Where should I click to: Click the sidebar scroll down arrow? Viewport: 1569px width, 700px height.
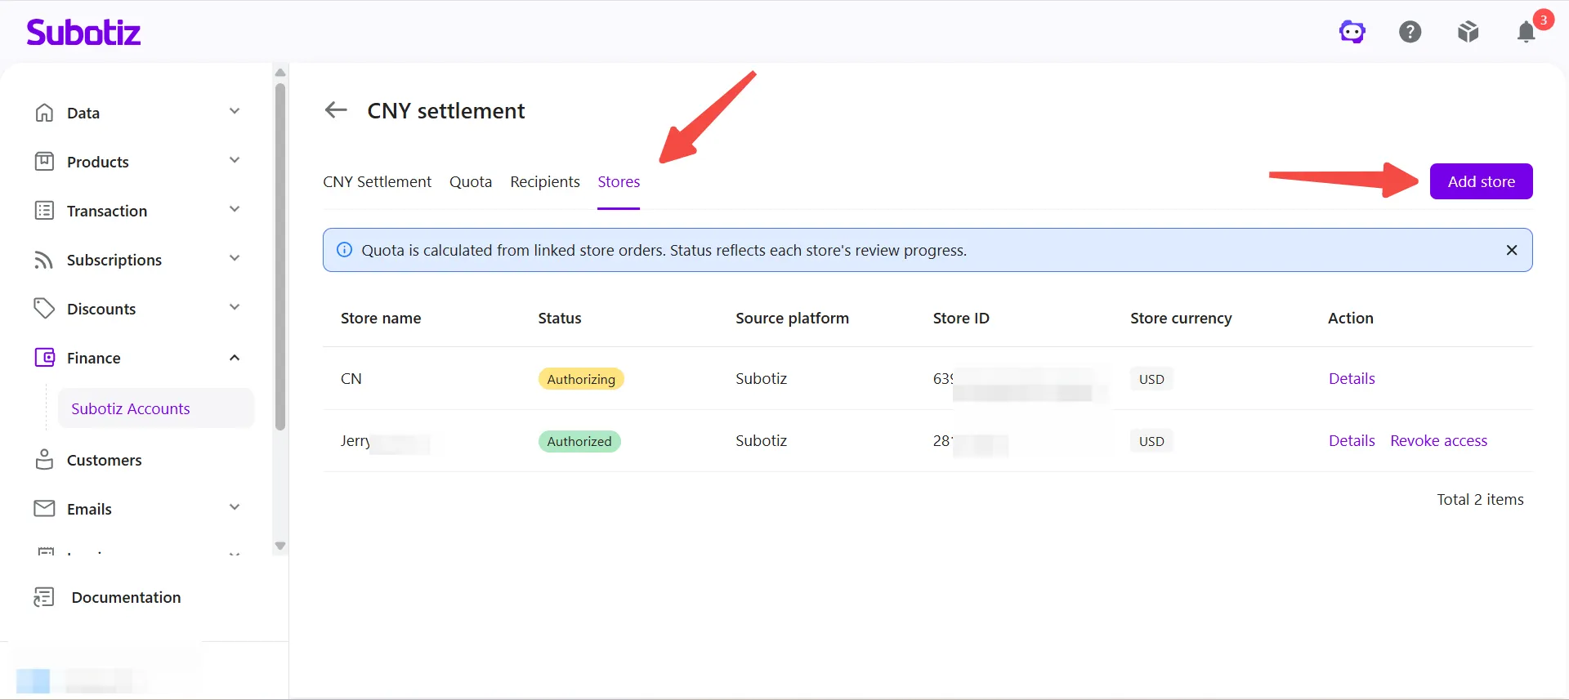coord(280,546)
